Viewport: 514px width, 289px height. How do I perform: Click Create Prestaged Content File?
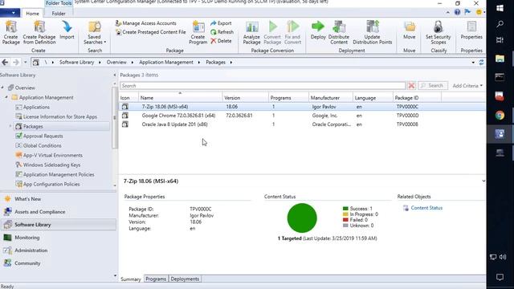click(150, 32)
